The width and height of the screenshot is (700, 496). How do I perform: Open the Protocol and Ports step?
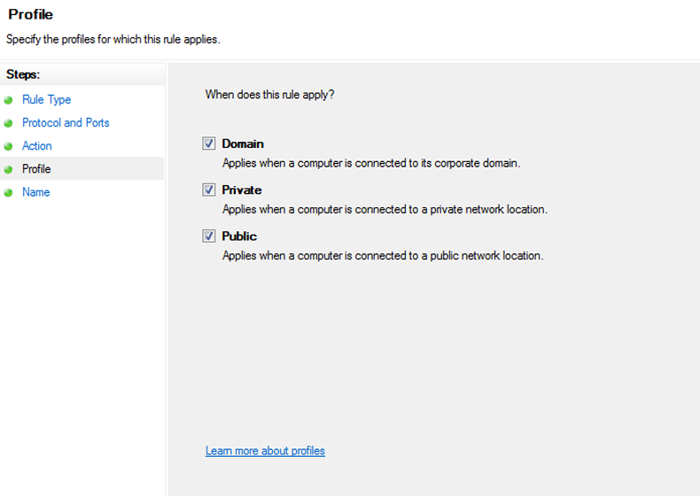(66, 123)
